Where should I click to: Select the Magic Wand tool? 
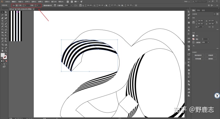2,15
